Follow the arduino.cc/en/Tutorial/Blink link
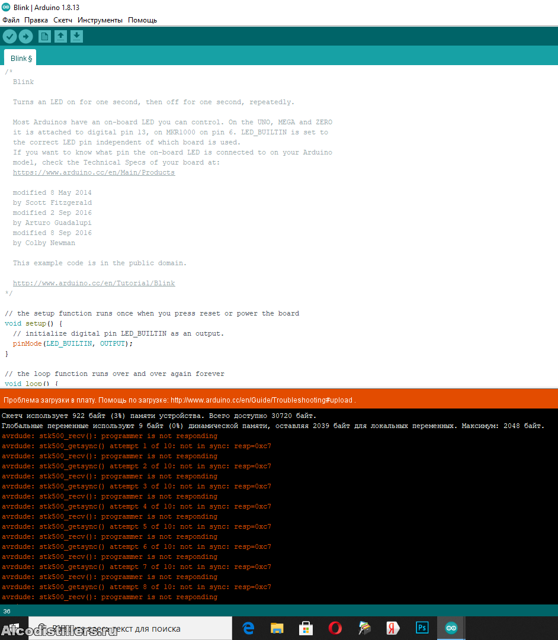The height and width of the screenshot is (640, 558). click(x=94, y=283)
